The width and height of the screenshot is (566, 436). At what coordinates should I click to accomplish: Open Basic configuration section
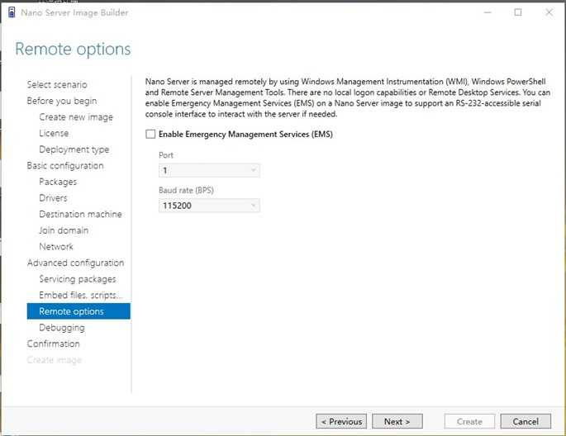coord(65,165)
